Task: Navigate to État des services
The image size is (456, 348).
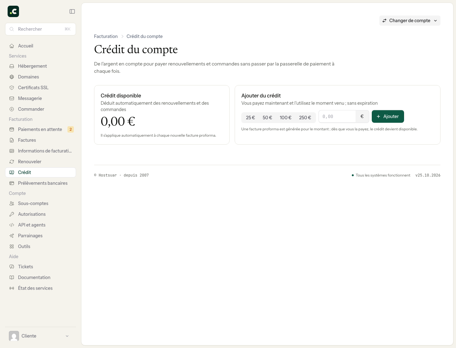Action: click(x=41, y=288)
